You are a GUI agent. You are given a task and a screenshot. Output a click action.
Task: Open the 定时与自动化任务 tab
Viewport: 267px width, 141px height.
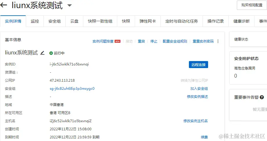coord(182,21)
